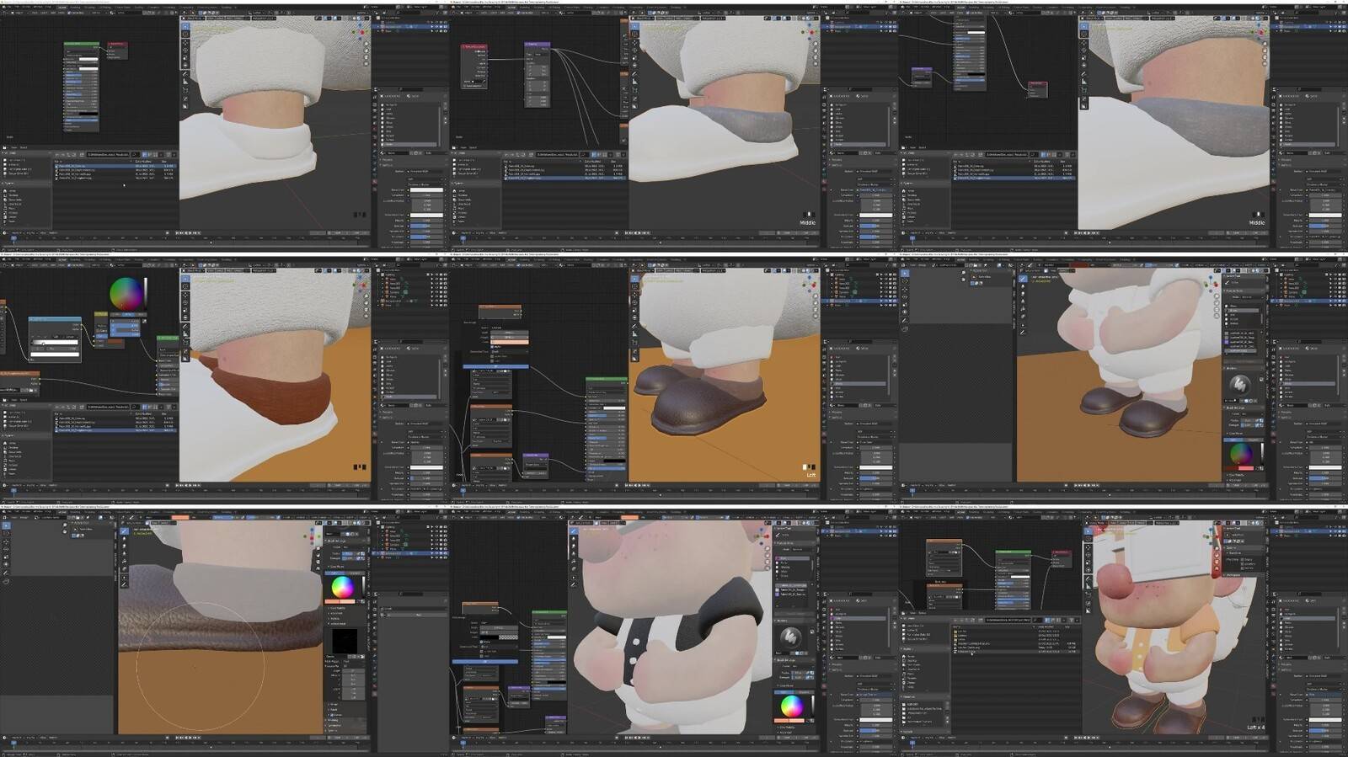The height and width of the screenshot is (757, 1348).
Task: Click the color wheel above the ColorRamp node
Action: tap(126, 294)
